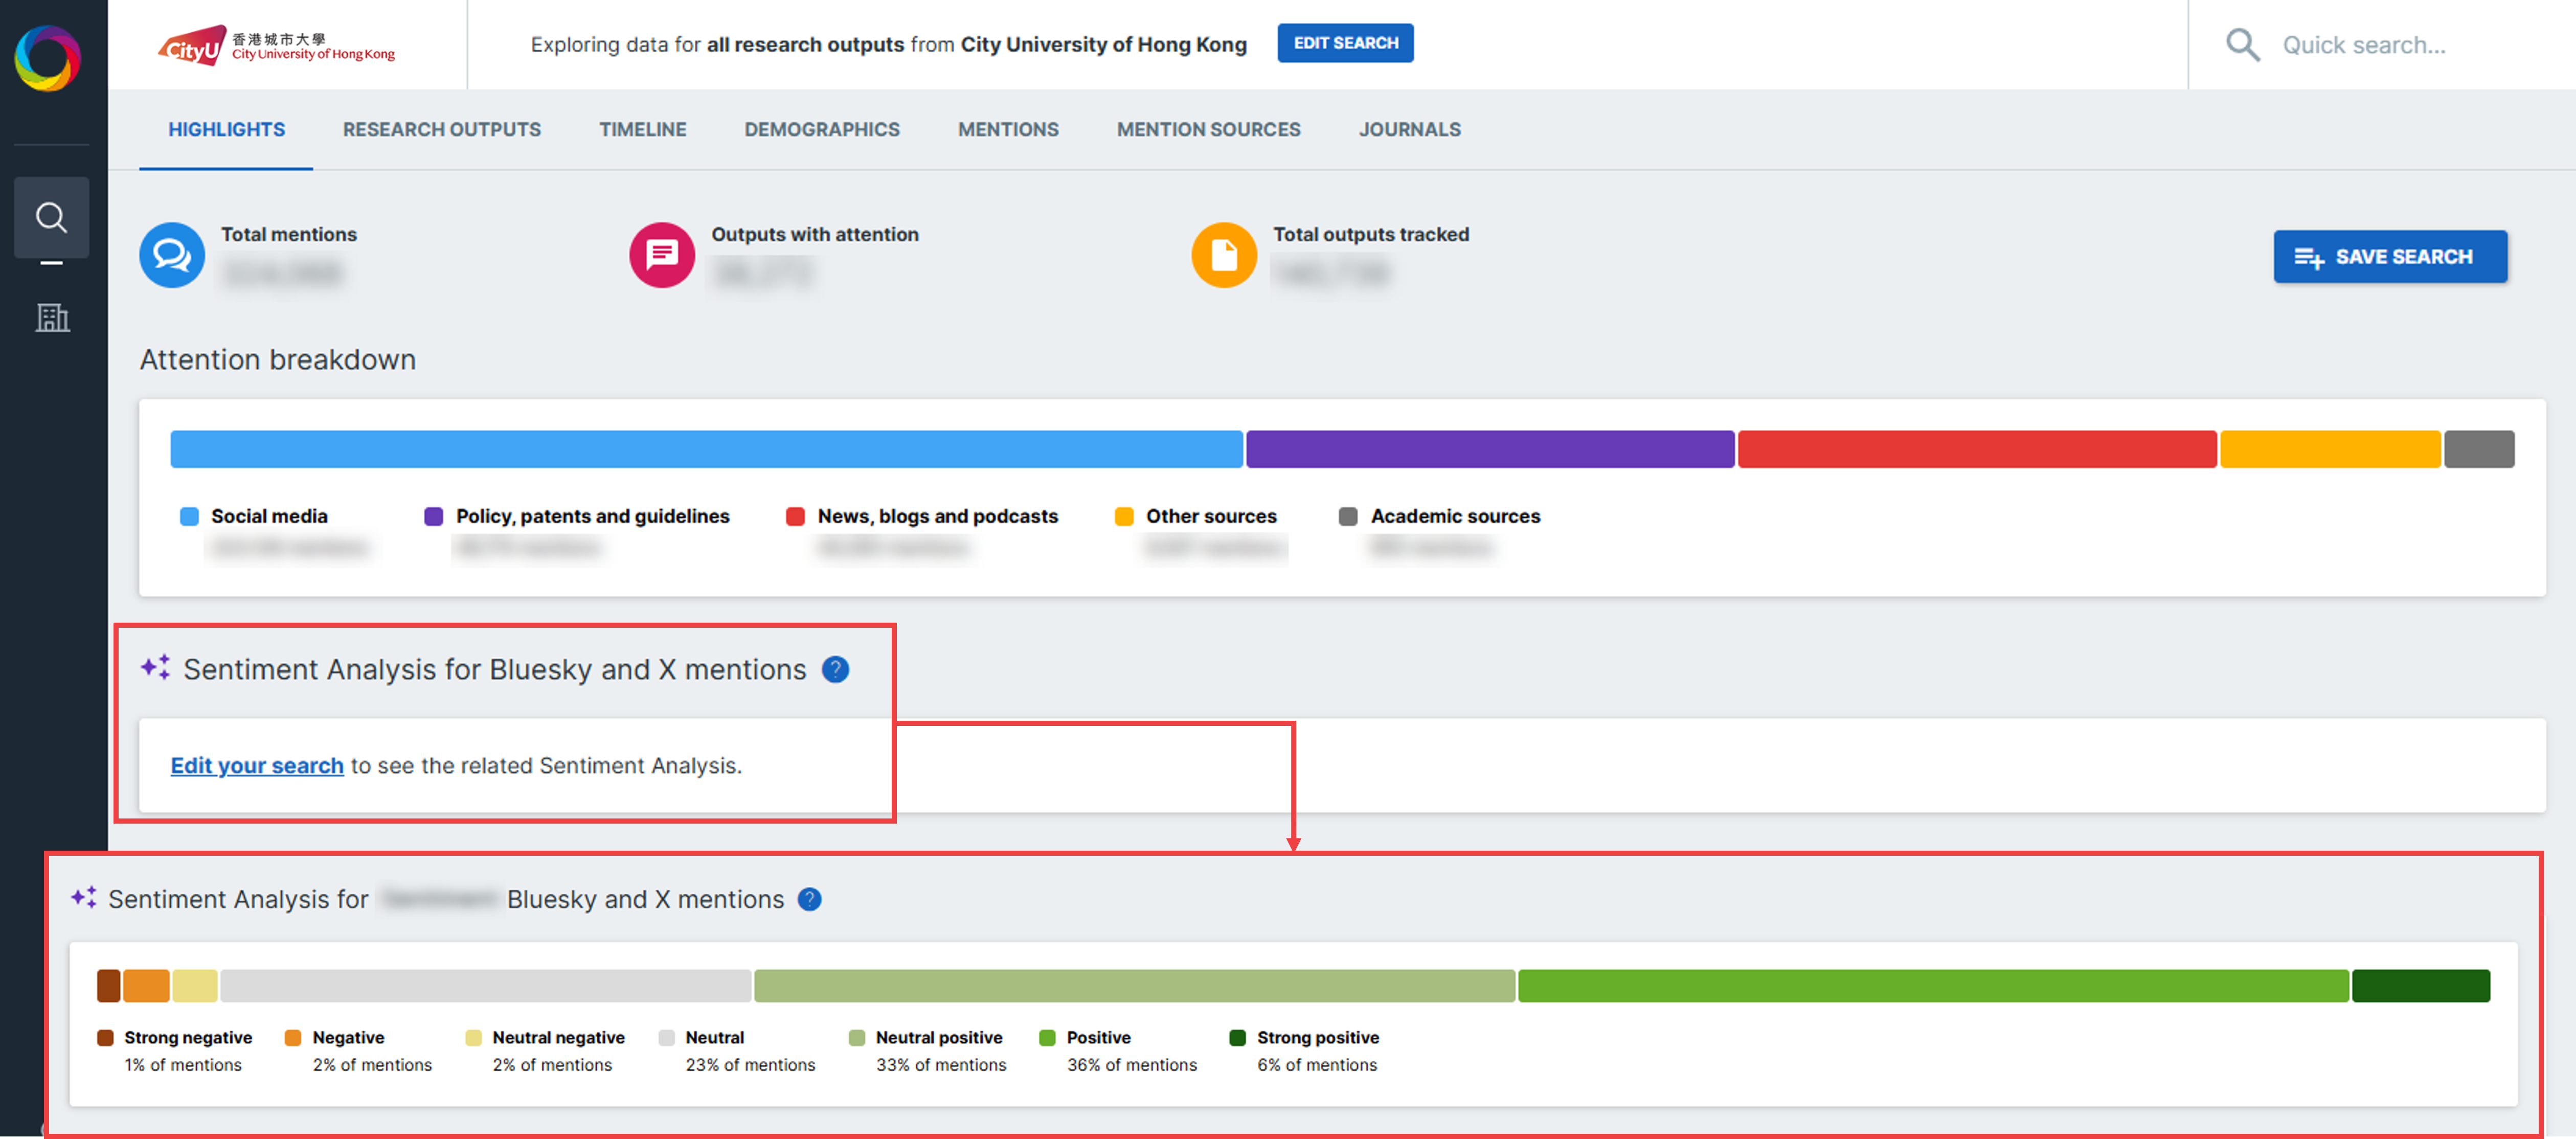Screen dimensions: 2576x1139
Task: Click the Strong positive dark green segment
Action: tap(2420, 985)
